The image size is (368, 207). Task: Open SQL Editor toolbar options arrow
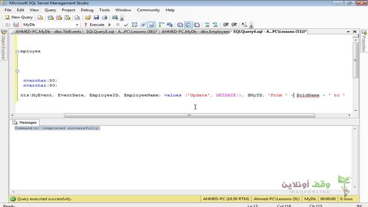(x=251, y=25)
